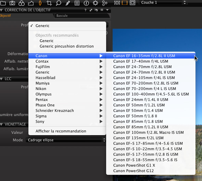Open the Local adjustments brush tab
Viewport: 202px width, 181px height.
coord(68,3)
